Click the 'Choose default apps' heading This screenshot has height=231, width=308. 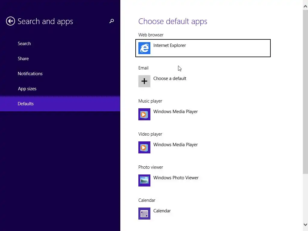coord(173,21)
